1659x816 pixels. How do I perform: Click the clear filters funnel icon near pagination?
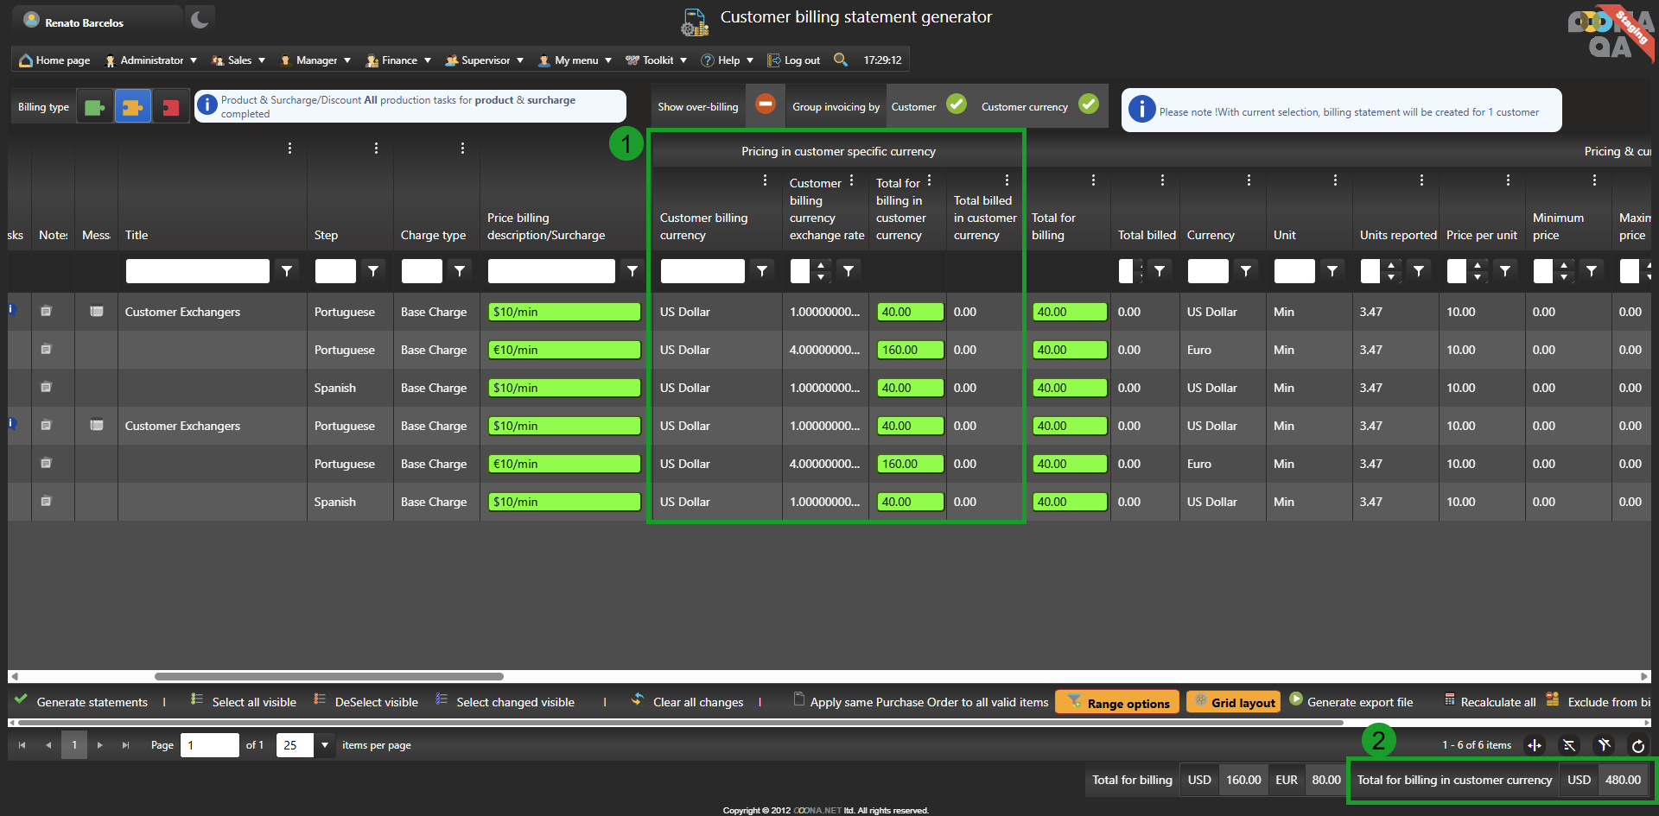coord(1604,745)
